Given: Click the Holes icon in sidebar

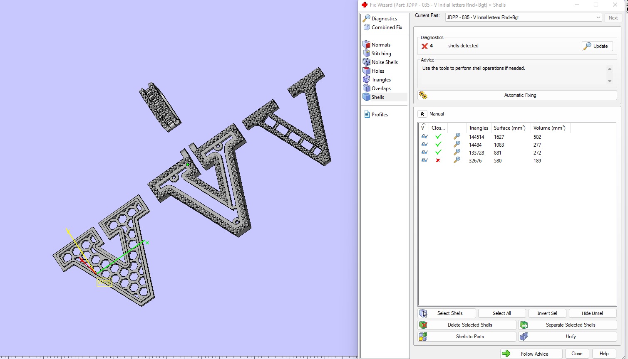Looking at the screenshot, I should tap(367, 71).
